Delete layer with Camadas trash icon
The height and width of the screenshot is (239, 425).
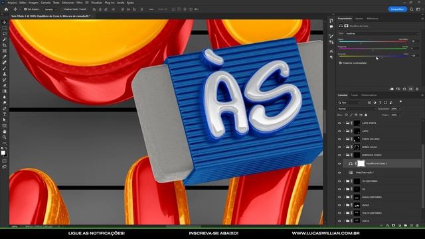(418, 226)
